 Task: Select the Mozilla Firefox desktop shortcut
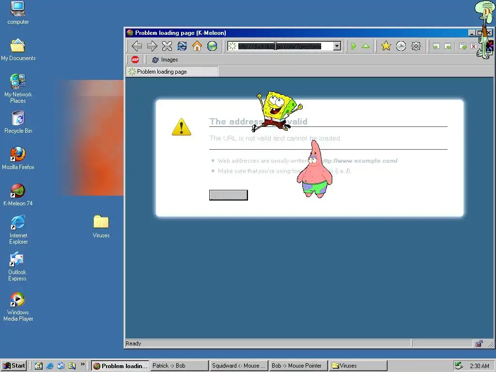pos(18,158)
